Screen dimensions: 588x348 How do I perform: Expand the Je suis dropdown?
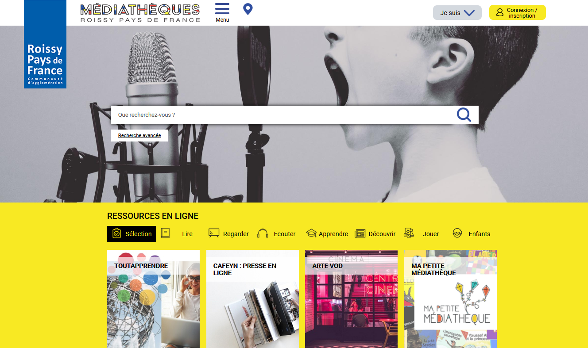point(457,13)
